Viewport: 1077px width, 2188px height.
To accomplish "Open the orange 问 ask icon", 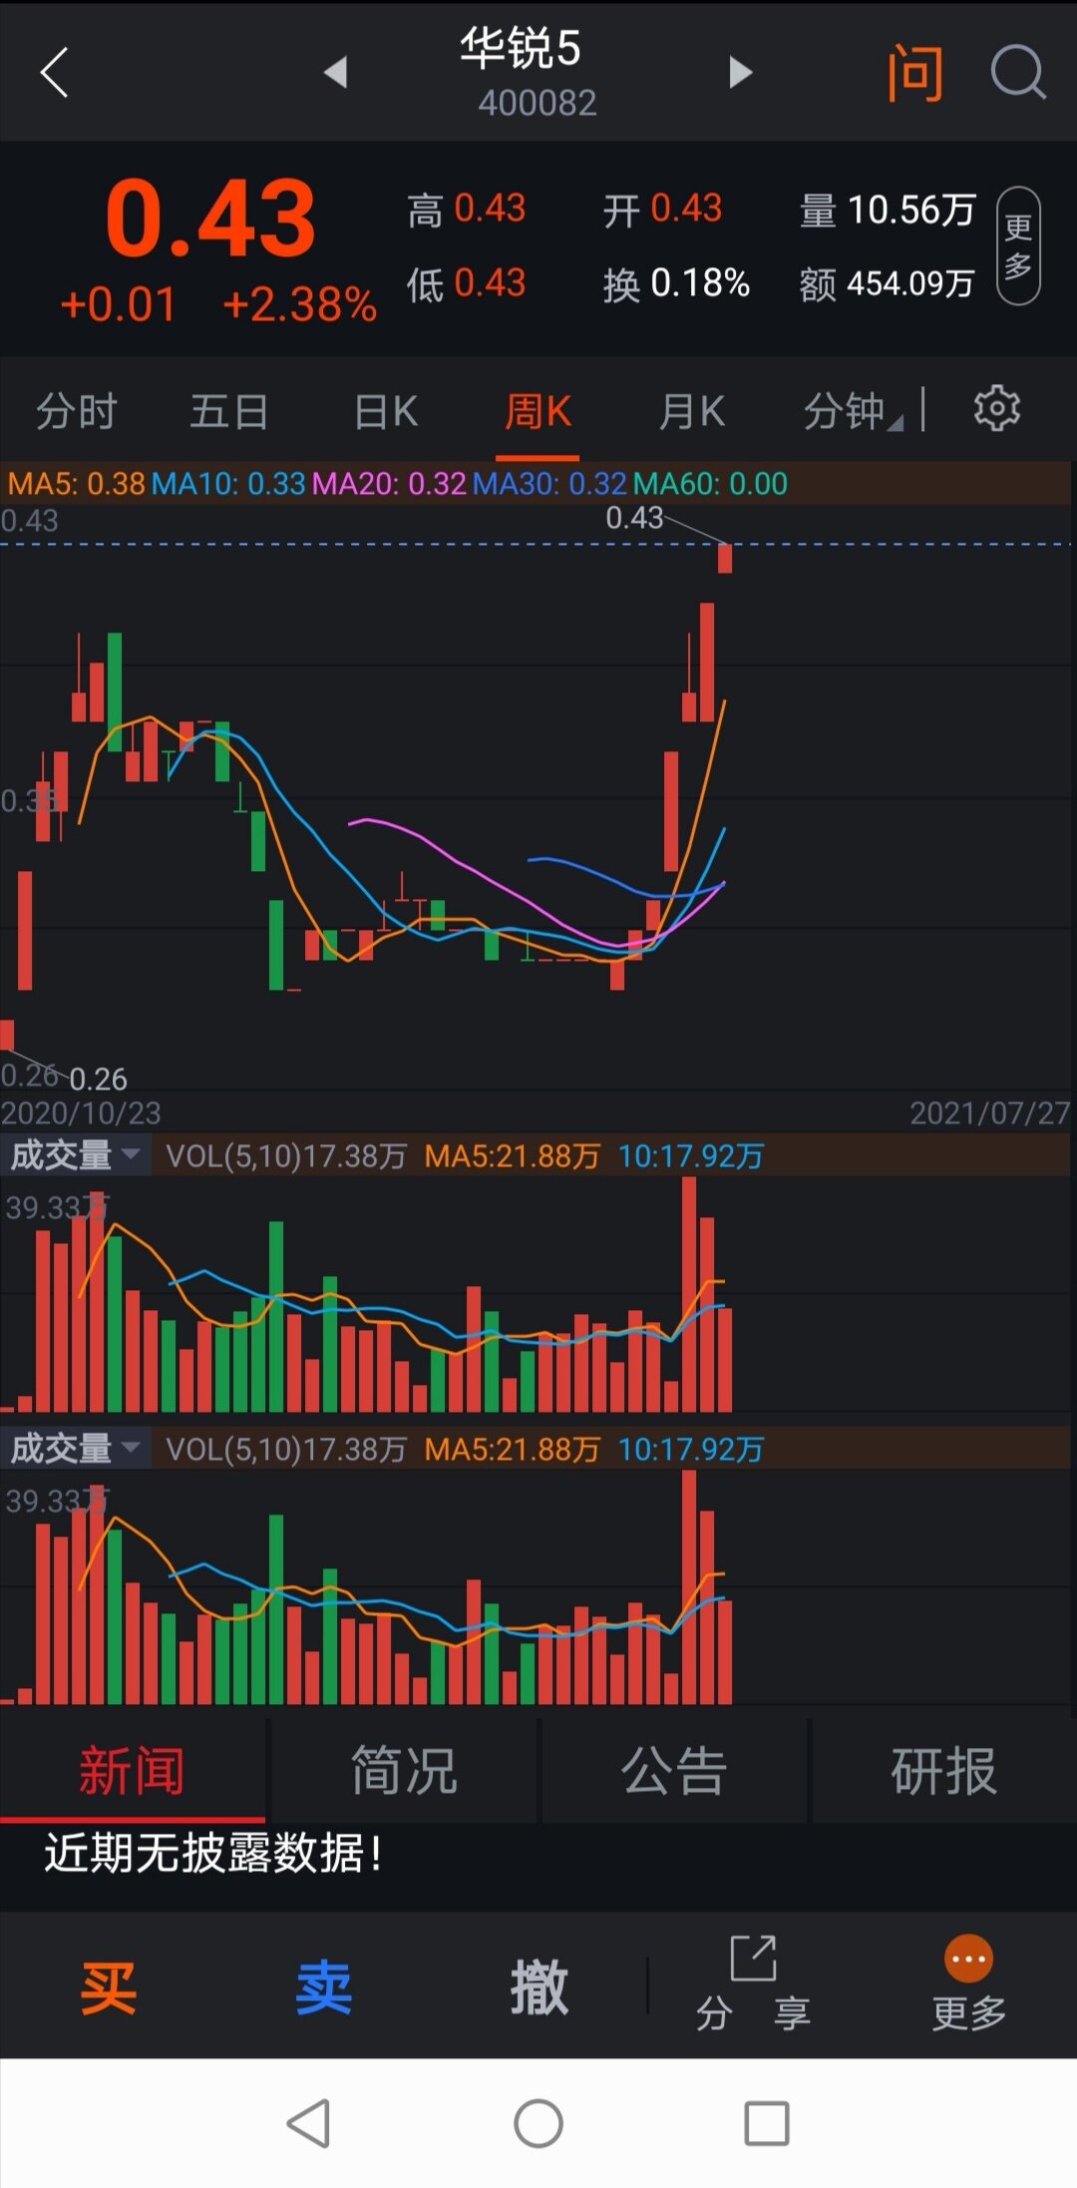I will [914, 73].
